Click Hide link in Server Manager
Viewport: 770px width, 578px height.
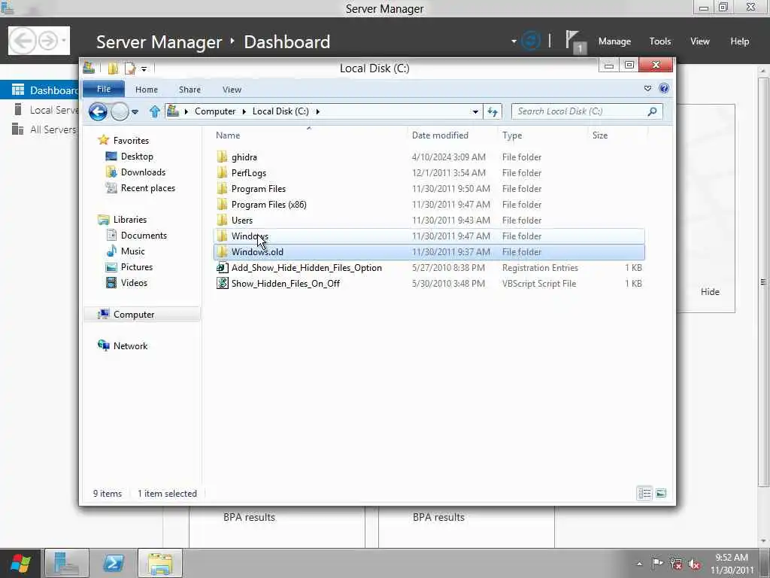tap(710, 291)
